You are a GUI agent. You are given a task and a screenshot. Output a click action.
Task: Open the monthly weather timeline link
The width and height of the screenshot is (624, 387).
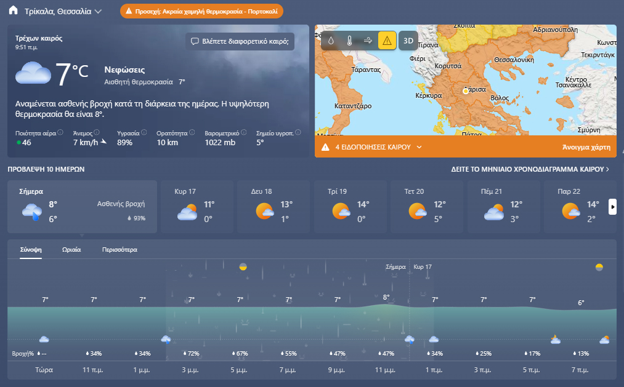530,169
